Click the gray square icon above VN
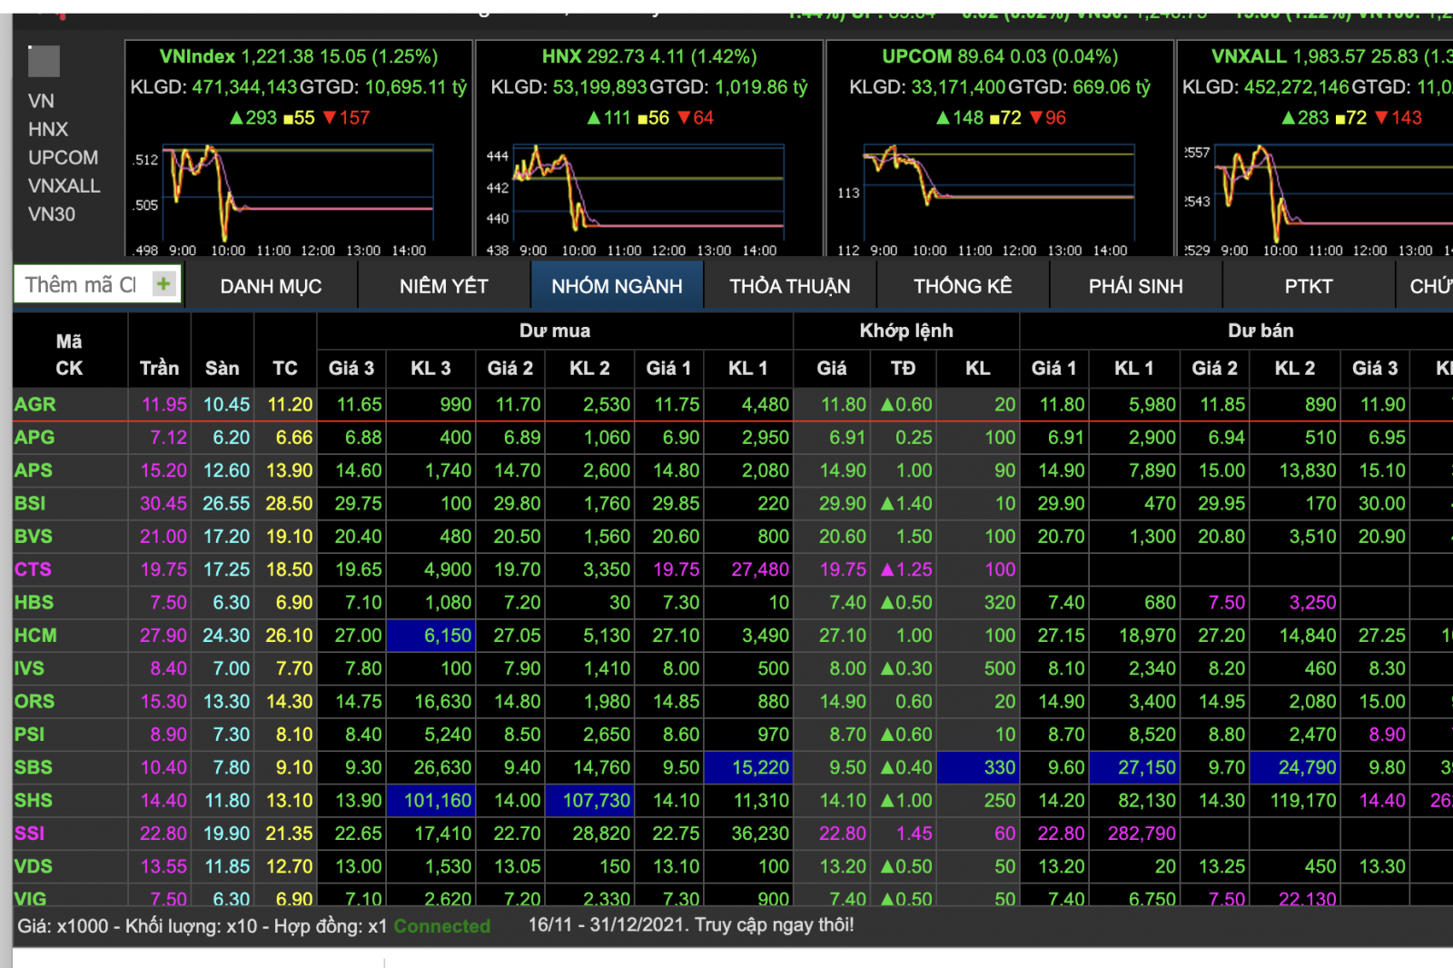 tap(44, 61)
